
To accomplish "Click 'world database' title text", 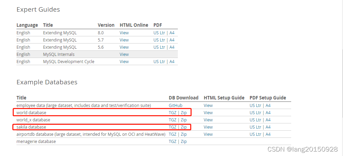I will tap(31, 113).
